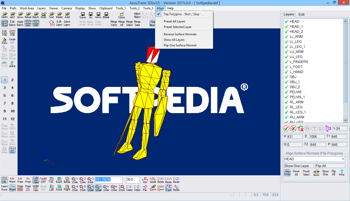
Task: Click the 30.0 FOV value field
Action: pos(133,180)
